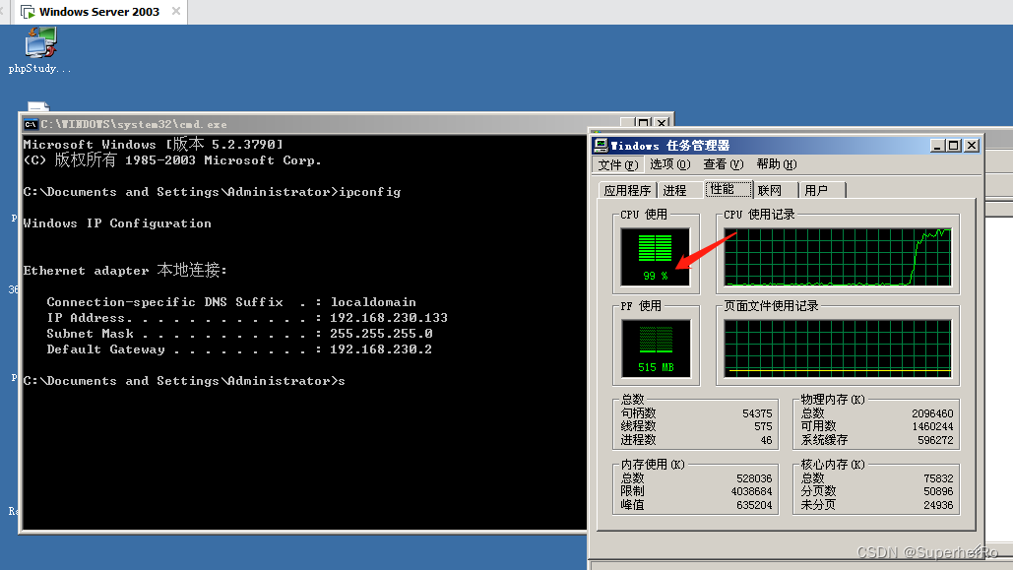Click the 核心内存 总数 value 75832
Screen dimensions: 1013x570
pos(938,478)
